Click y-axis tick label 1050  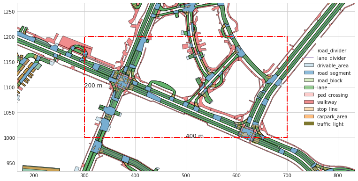[8, 113]
